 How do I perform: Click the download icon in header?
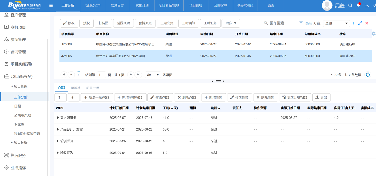coord(367,5)
